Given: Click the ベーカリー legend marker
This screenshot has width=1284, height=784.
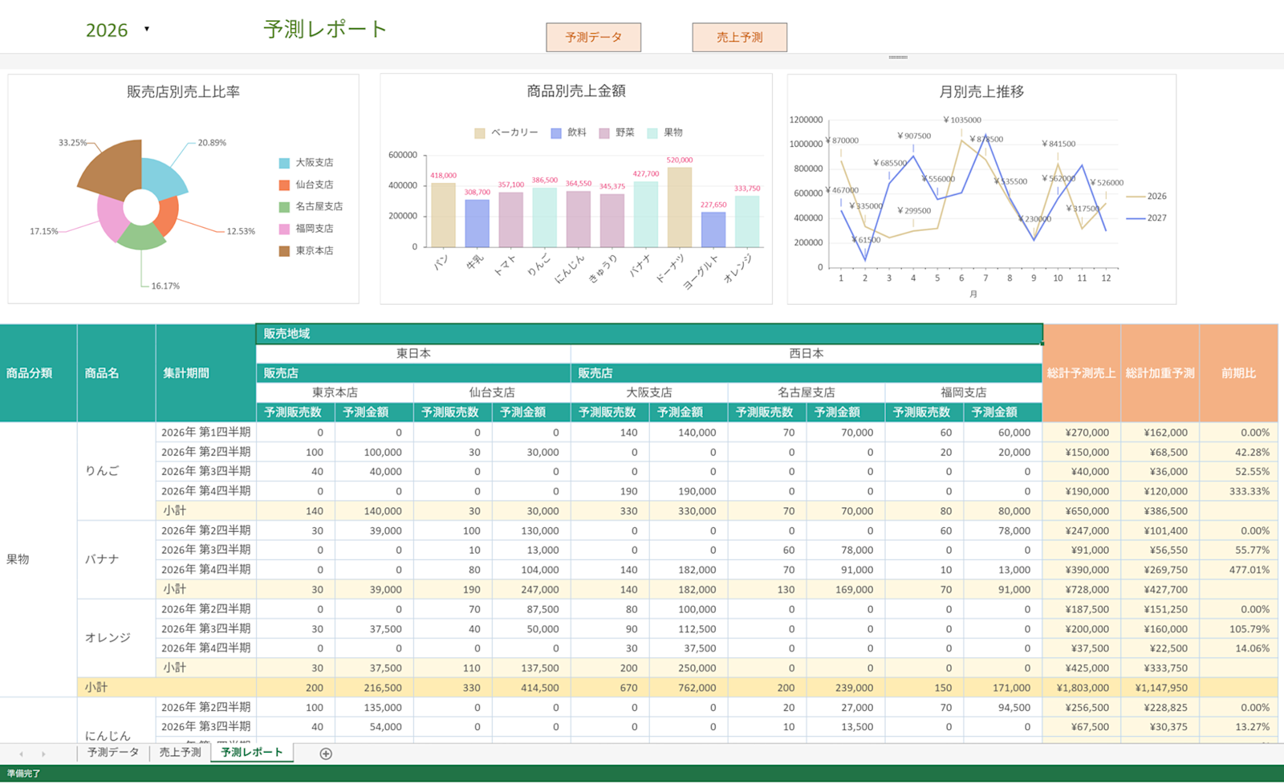Looking at the screenshot, I should coord(480,133).
